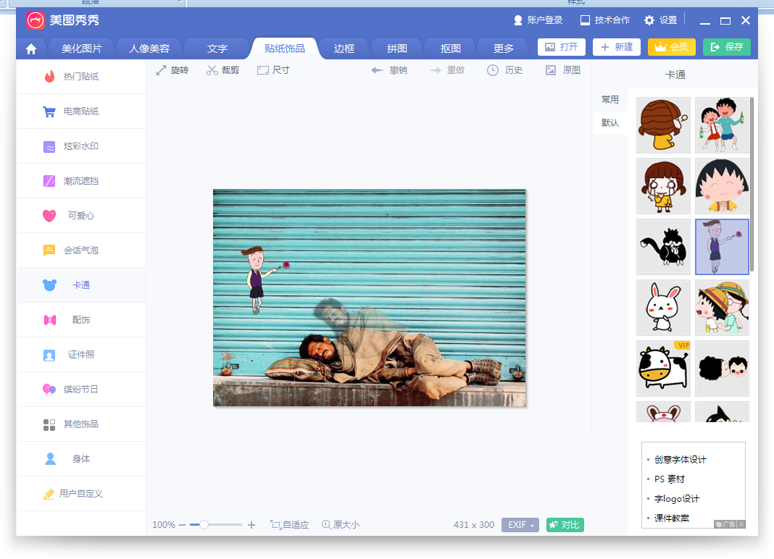The image size is (774, 559).
Task: Pick the highlighted man holding rose sticker
Action: pos(722,247)
